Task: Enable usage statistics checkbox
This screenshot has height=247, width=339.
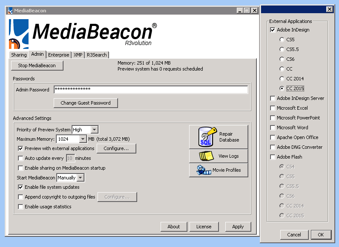Action: pos(20,207)
